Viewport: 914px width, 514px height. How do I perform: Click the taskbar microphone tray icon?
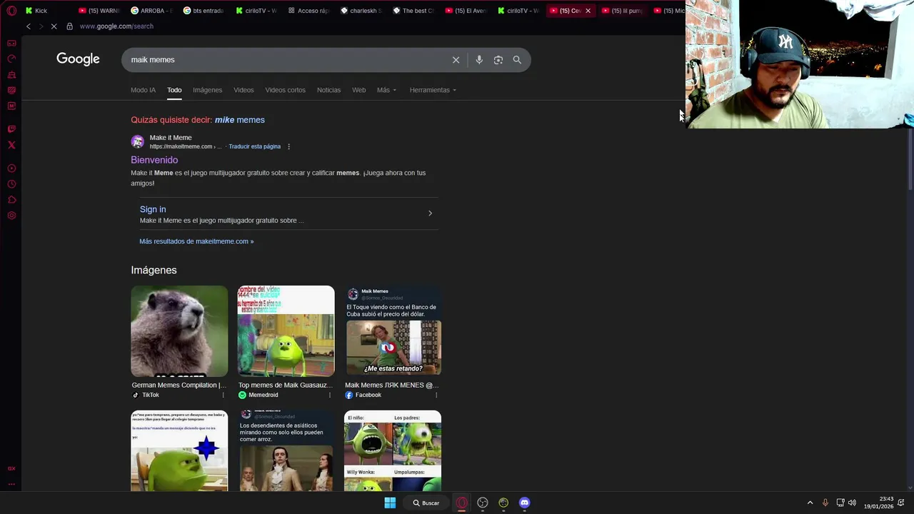[825, 503]
